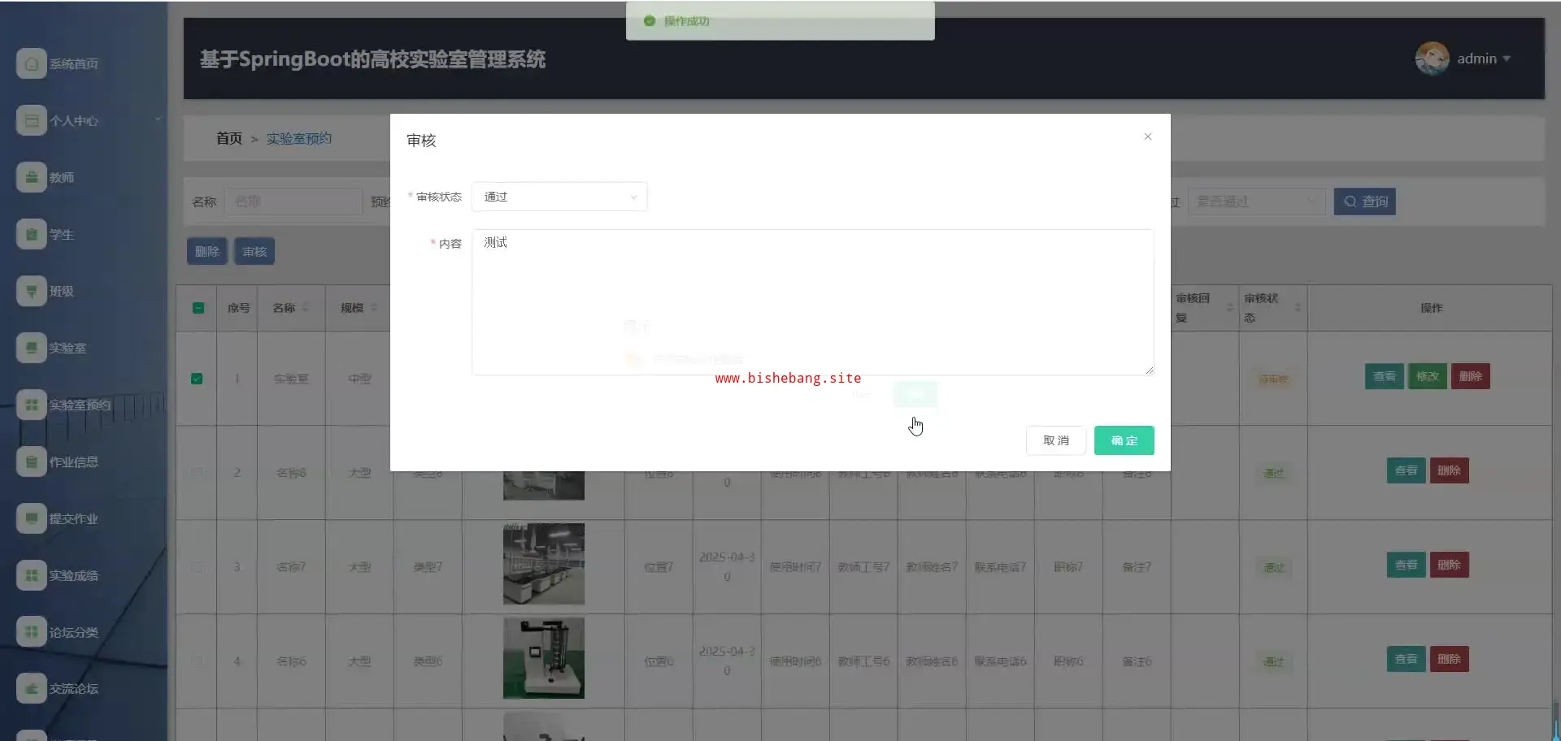Click the 内容 text area resize handle
Screen dimensions: 1561x741
tap(1149, 370)
